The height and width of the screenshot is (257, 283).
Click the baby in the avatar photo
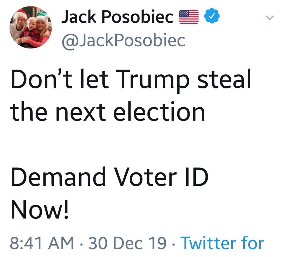point(31,29)
